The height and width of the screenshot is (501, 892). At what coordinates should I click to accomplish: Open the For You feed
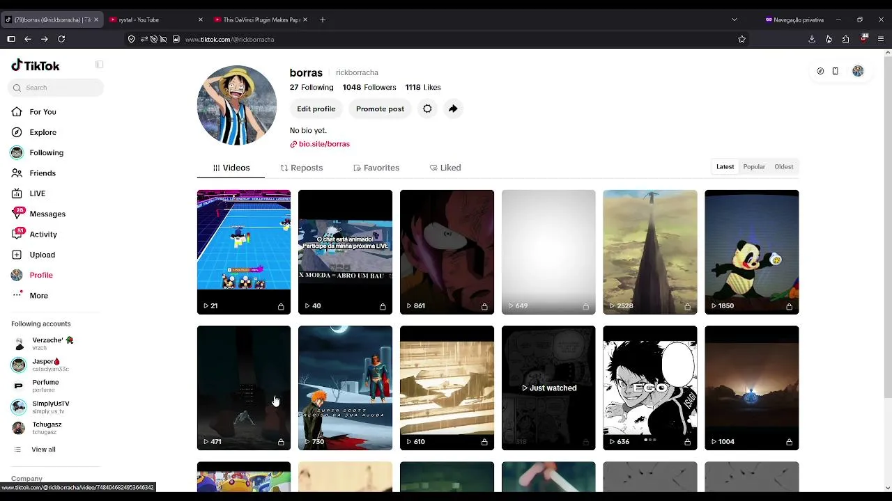click(43, 112)
